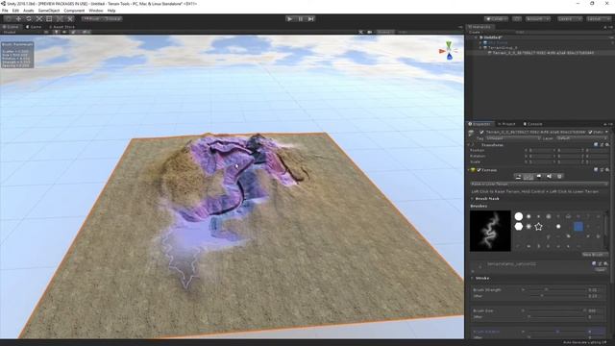This screenshot has width=615, height=346.
Task: Open the Gizmos dropdown in Scene view
Action: coord(385,32)
